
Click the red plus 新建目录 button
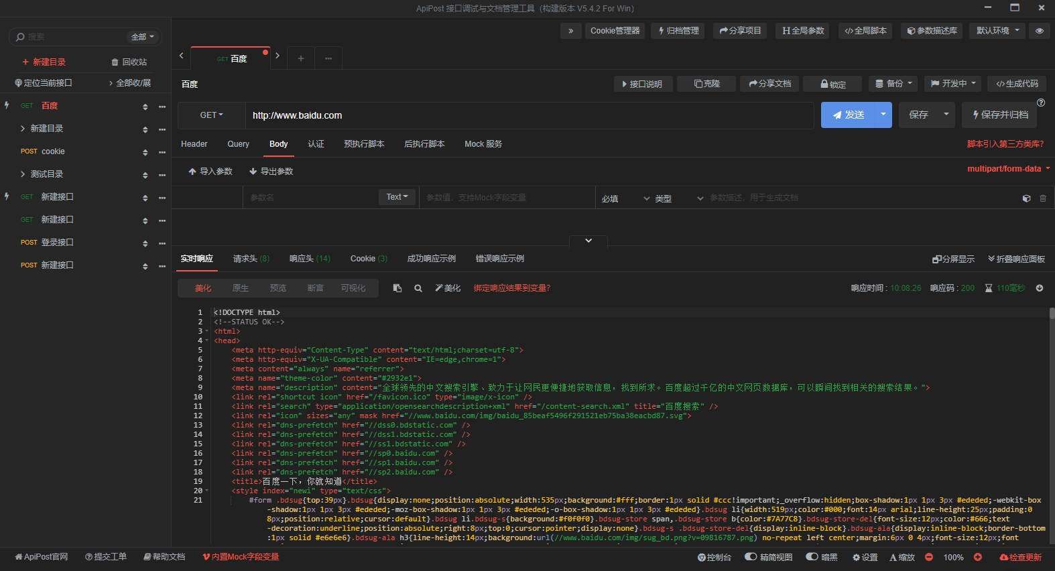coord(44,62)
